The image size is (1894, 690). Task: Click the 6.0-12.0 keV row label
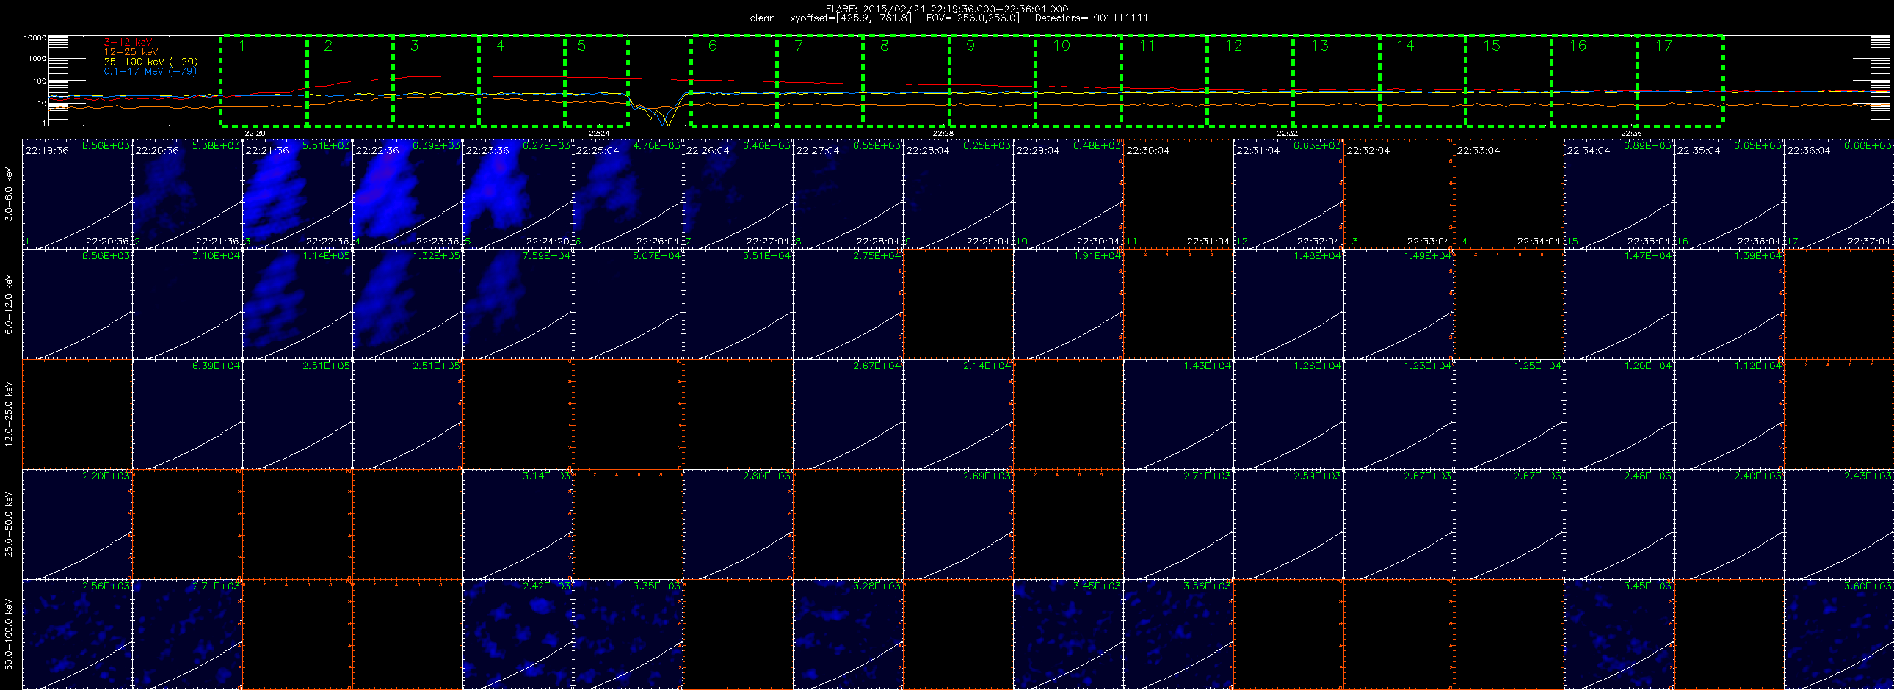coord(9,304)
